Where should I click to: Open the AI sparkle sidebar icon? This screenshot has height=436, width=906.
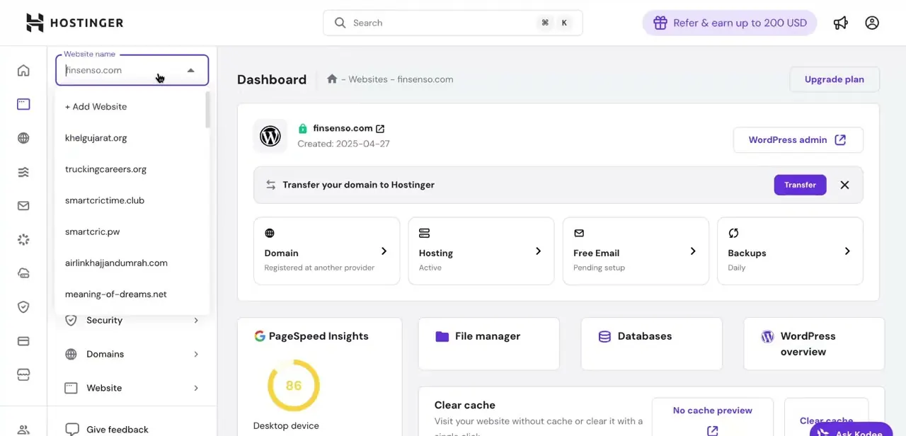pyautogui.click(x=23, y=239)
